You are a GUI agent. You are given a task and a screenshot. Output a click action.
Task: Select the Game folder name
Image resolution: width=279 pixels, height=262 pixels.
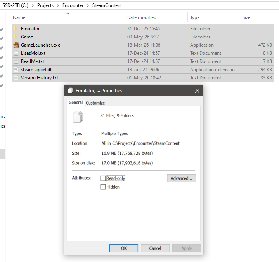coord(27,37)
